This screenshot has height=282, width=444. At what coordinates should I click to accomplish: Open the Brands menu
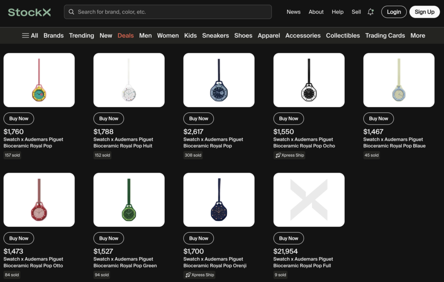(x=53, y=36)
